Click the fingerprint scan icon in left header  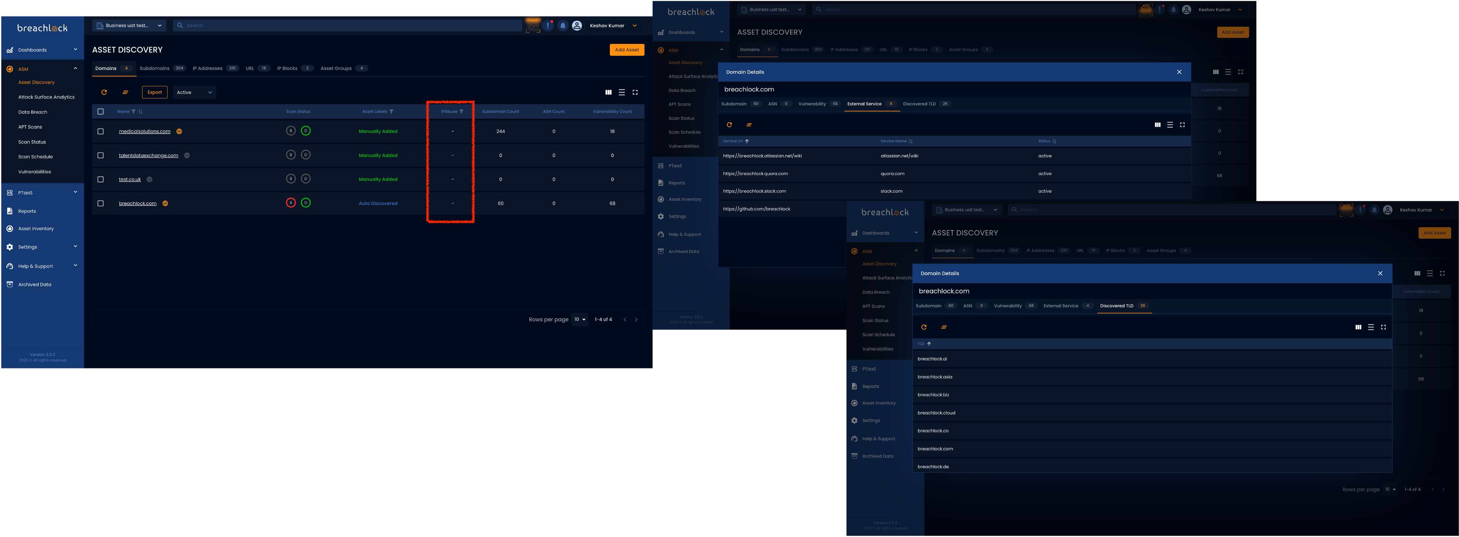coord(533,25)
